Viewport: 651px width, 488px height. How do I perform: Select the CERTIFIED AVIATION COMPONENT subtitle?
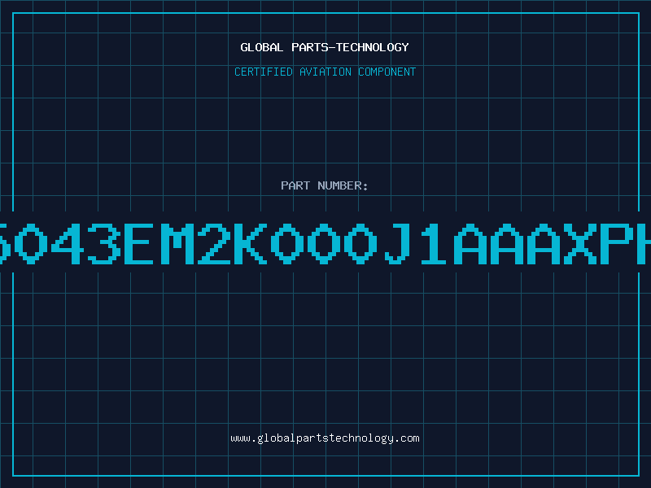click(325, 72)
